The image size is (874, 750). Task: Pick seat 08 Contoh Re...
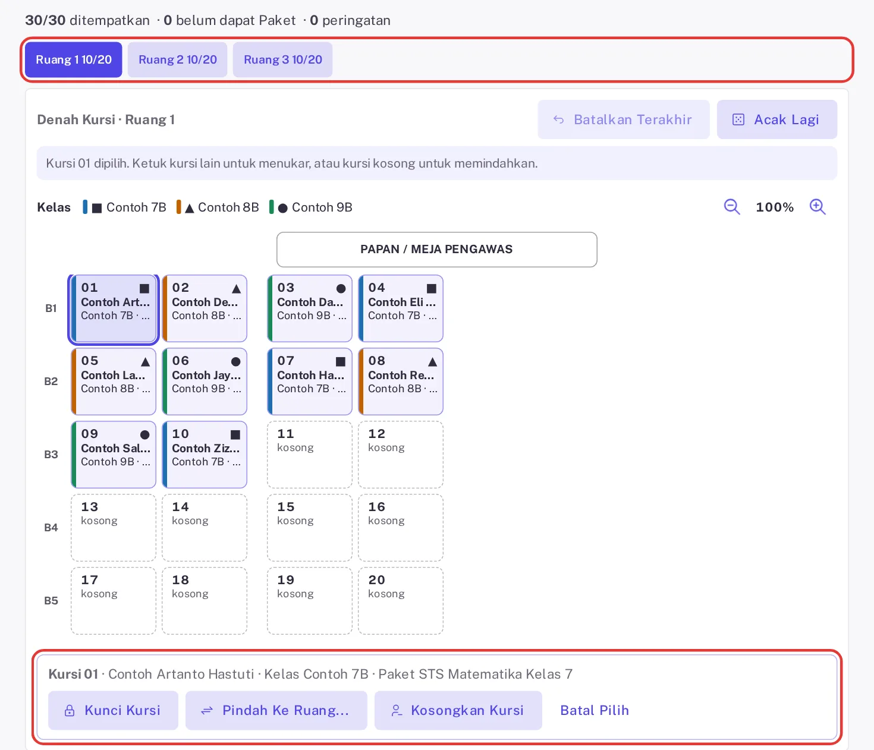click(x=401, y=382)
